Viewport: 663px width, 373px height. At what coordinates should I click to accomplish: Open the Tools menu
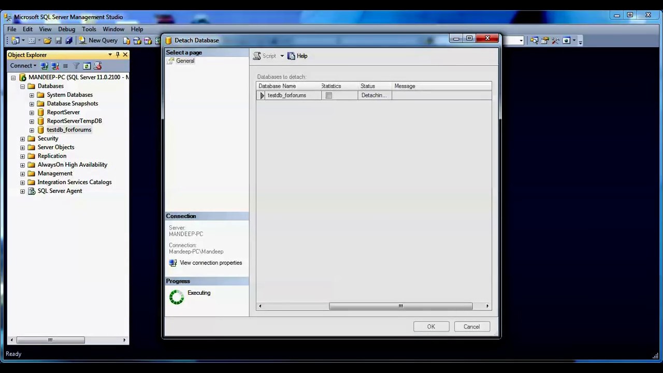tap(89, 29)
